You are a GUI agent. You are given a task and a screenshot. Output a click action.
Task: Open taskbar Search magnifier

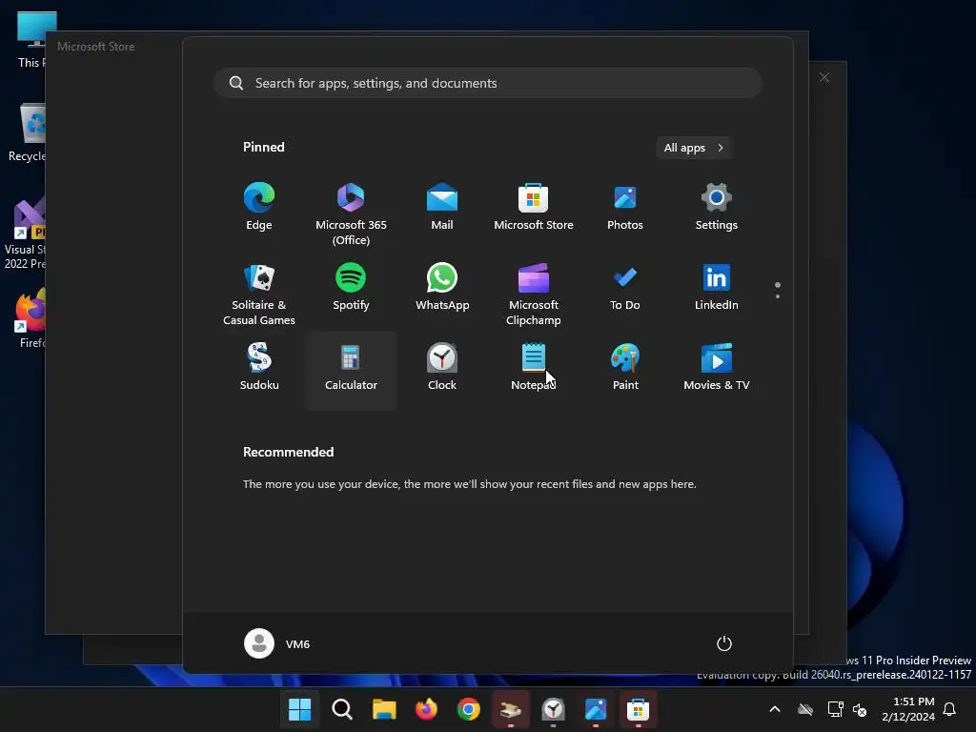click(342, 709)
